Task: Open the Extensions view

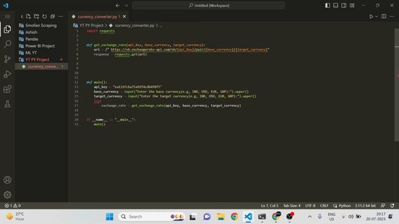Action: click(7, 89)
